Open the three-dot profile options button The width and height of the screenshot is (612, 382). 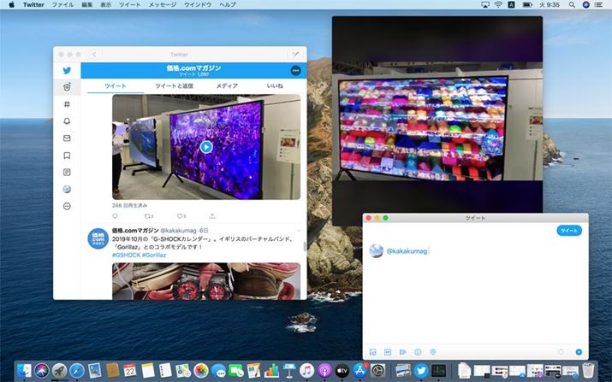click(296, 71)
